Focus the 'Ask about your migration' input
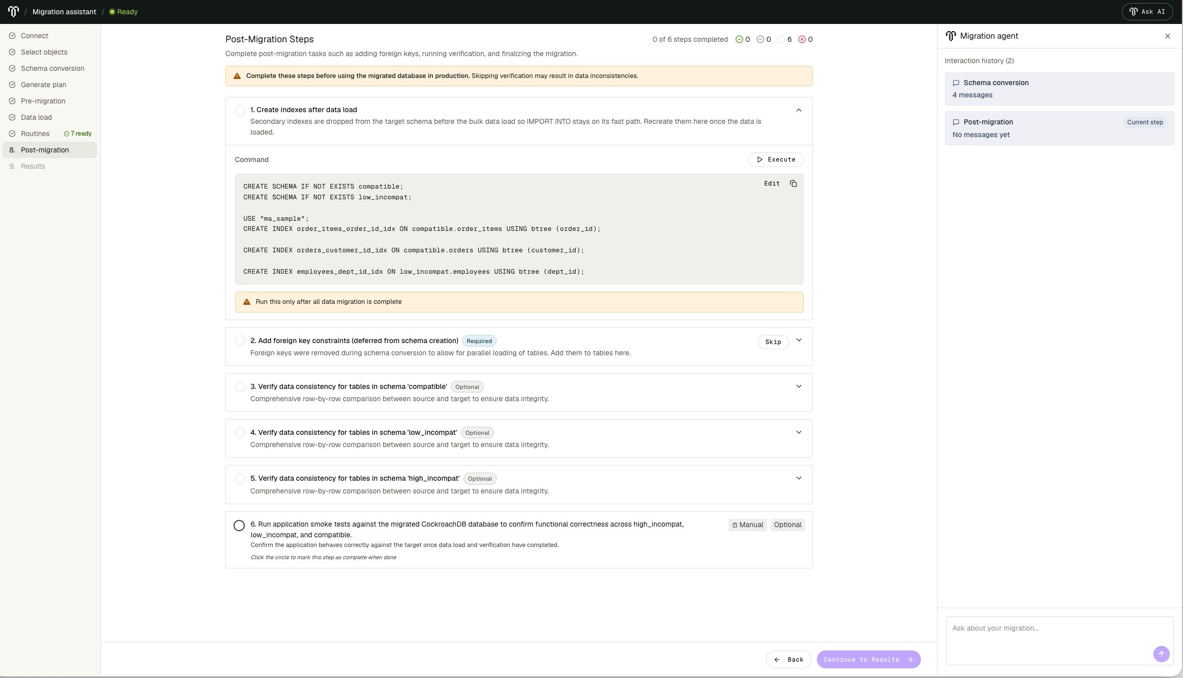The width and height of the screenshot is (1183, 678). click(x=1059, y=641)
